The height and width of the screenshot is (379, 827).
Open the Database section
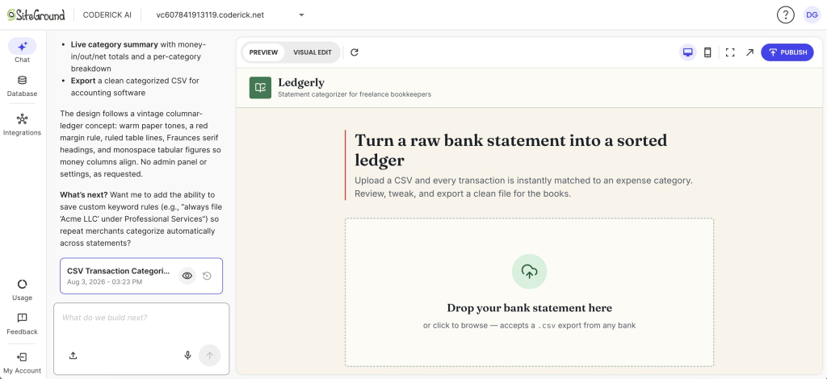(22, 87)
